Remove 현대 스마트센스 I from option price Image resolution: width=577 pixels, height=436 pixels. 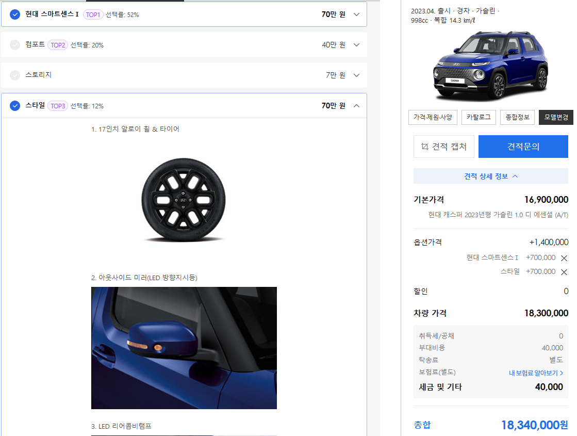[564, 258]
